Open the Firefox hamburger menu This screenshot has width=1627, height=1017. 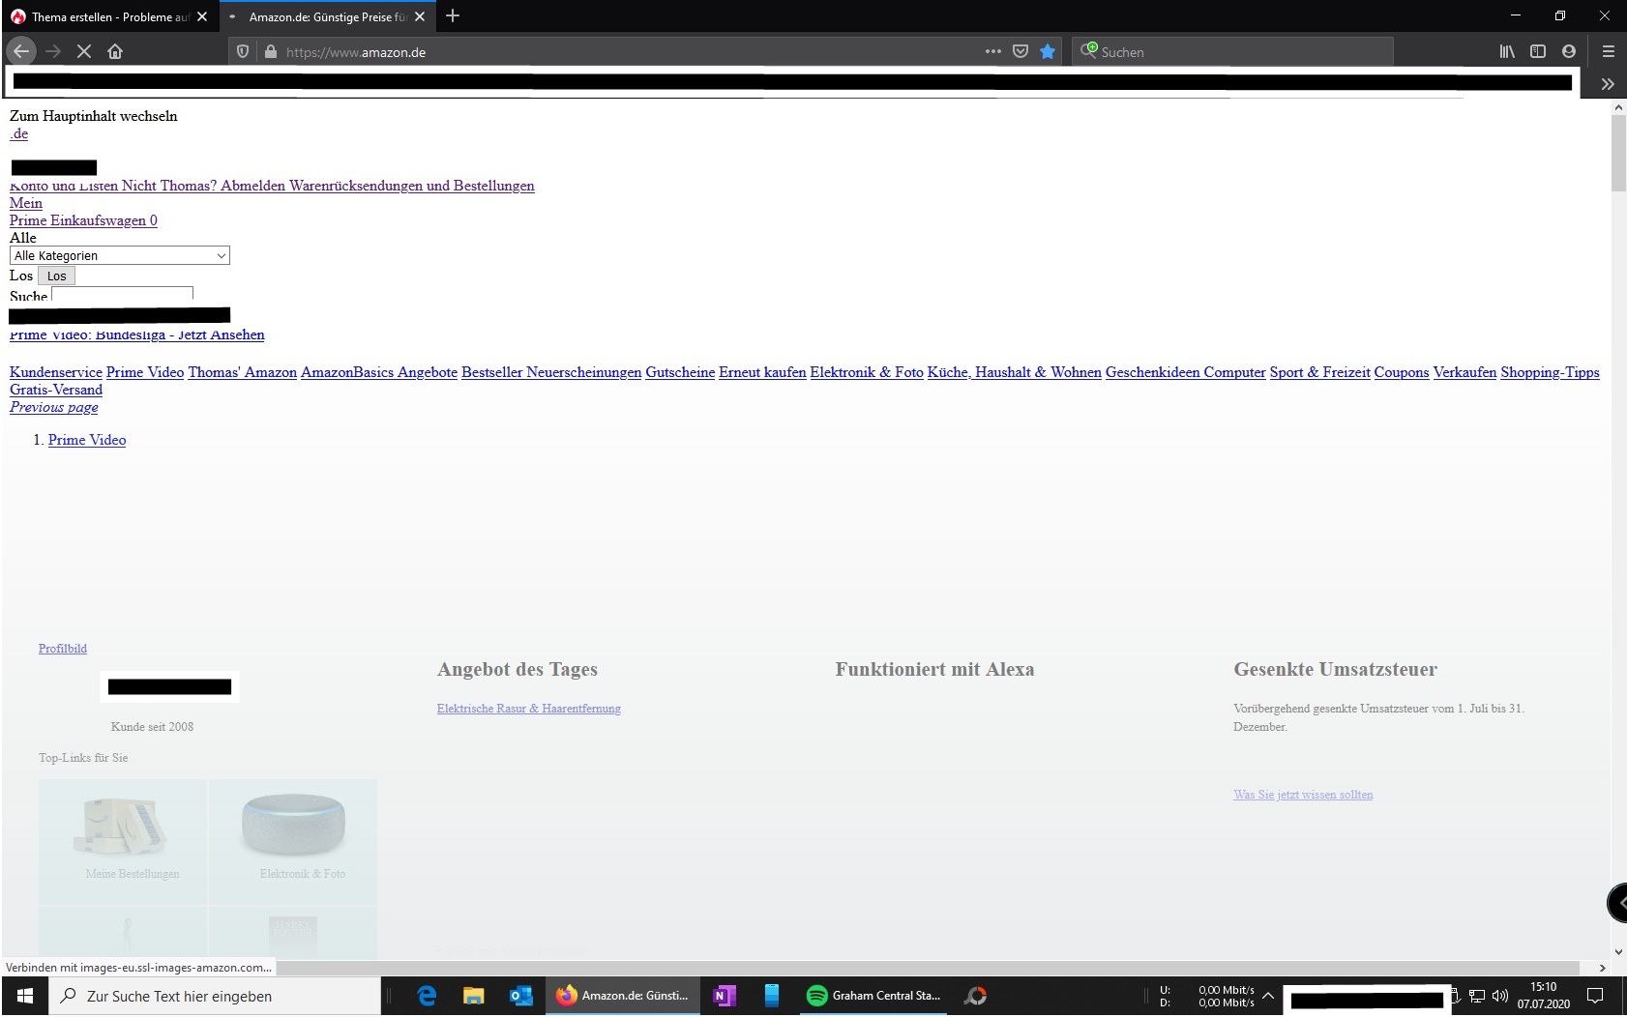(x=1609, y=51)
